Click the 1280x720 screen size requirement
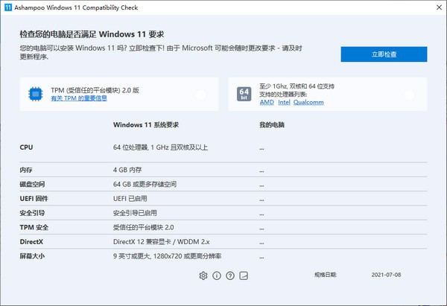This screenshot has height=306, width=447. click(168, 256)
